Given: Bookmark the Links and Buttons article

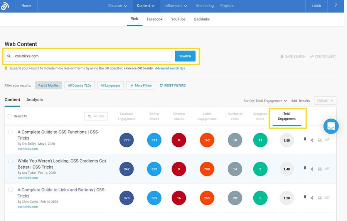Looking at the screenshot, I should (x=305, y=197).
